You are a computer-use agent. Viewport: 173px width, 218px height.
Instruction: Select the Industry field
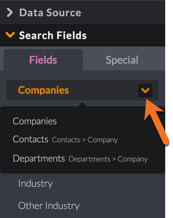coord(35,184)
